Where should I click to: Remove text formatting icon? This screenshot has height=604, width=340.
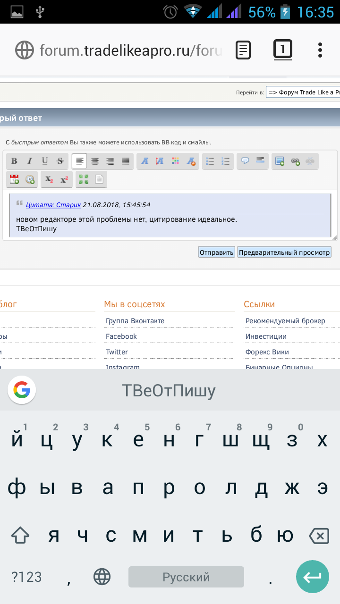[191, 161]
